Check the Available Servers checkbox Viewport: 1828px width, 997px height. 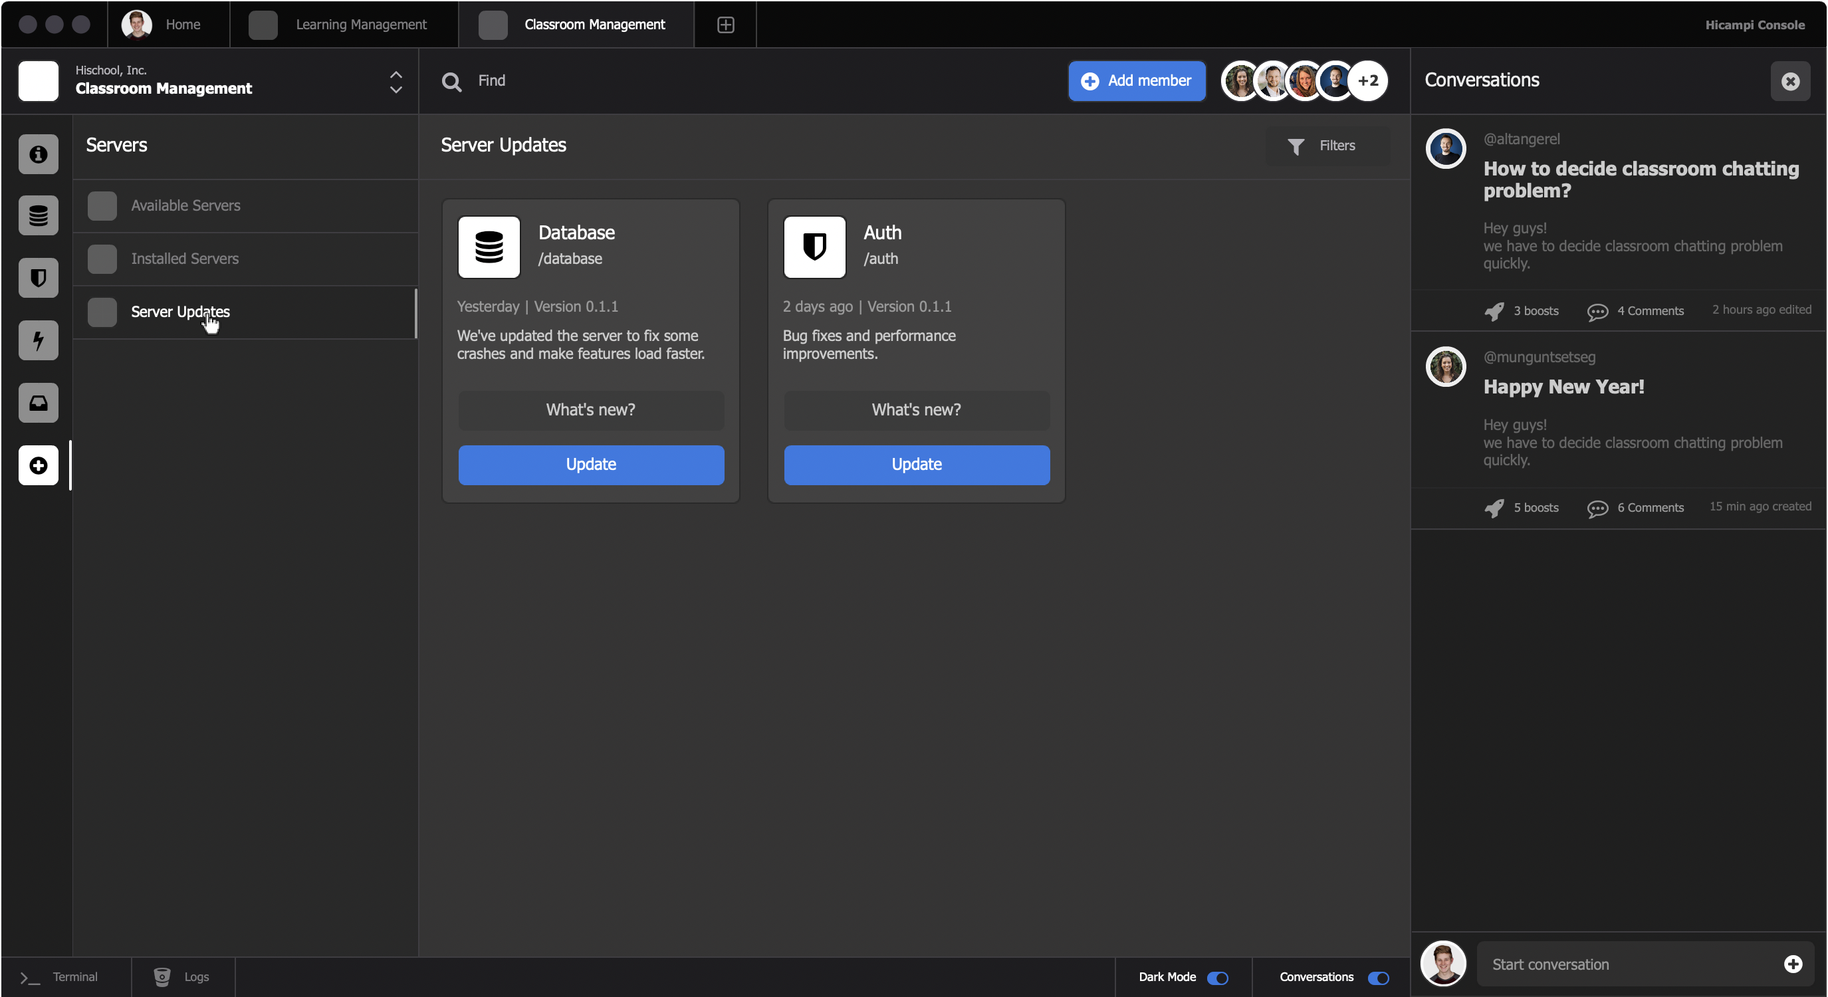click(x=102, y=205)
